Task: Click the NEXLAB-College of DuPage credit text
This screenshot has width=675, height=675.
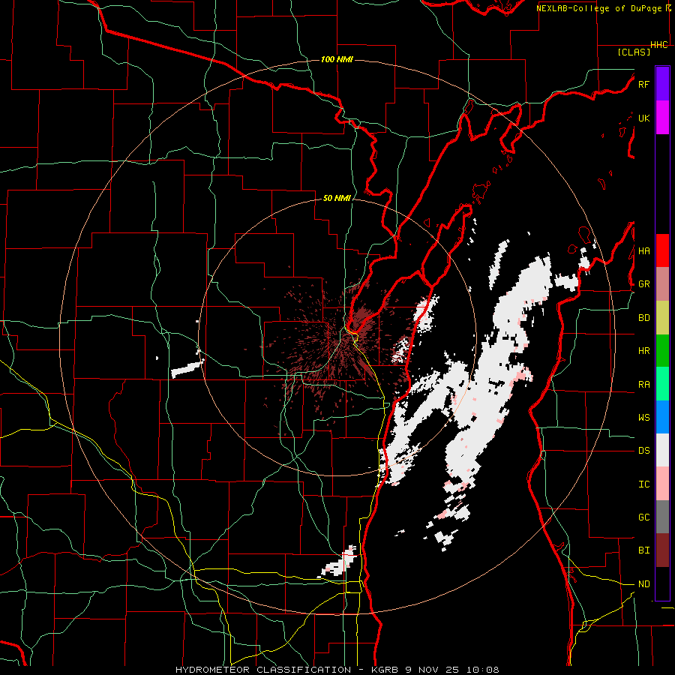Action: 598,8
